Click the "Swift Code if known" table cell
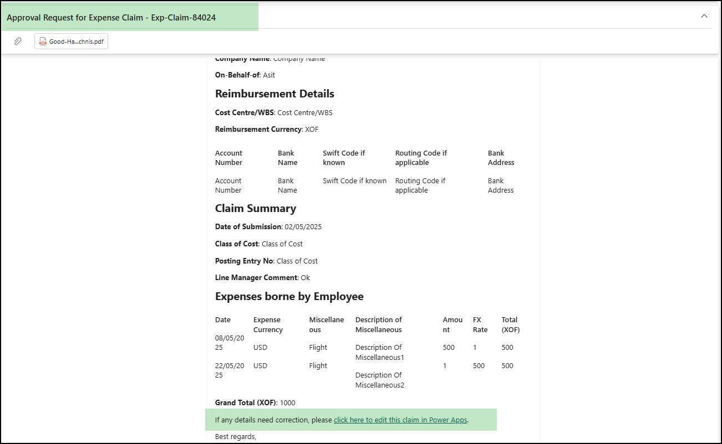 tap(354, 180)
